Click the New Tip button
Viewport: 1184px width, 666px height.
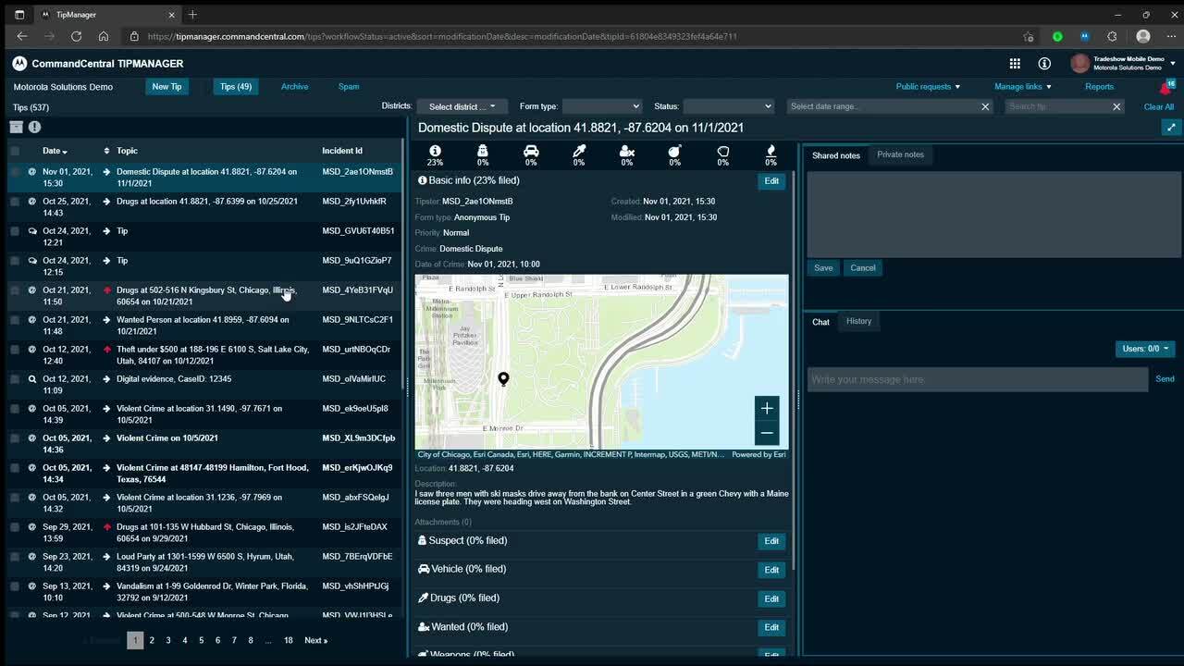(166, 87)
